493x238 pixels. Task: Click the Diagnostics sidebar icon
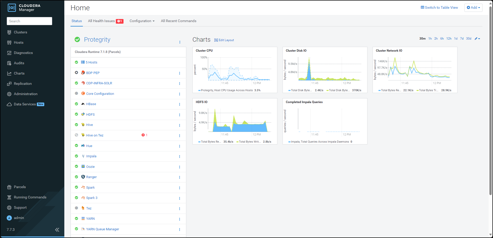pyautogui.click(x=9, y=53)
